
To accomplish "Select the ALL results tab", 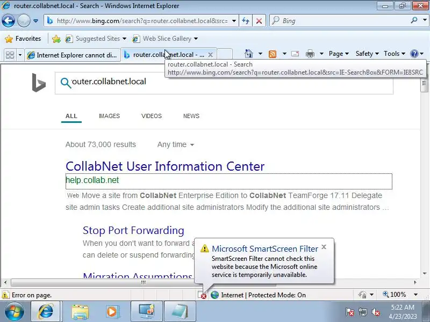I will point(71,116).
